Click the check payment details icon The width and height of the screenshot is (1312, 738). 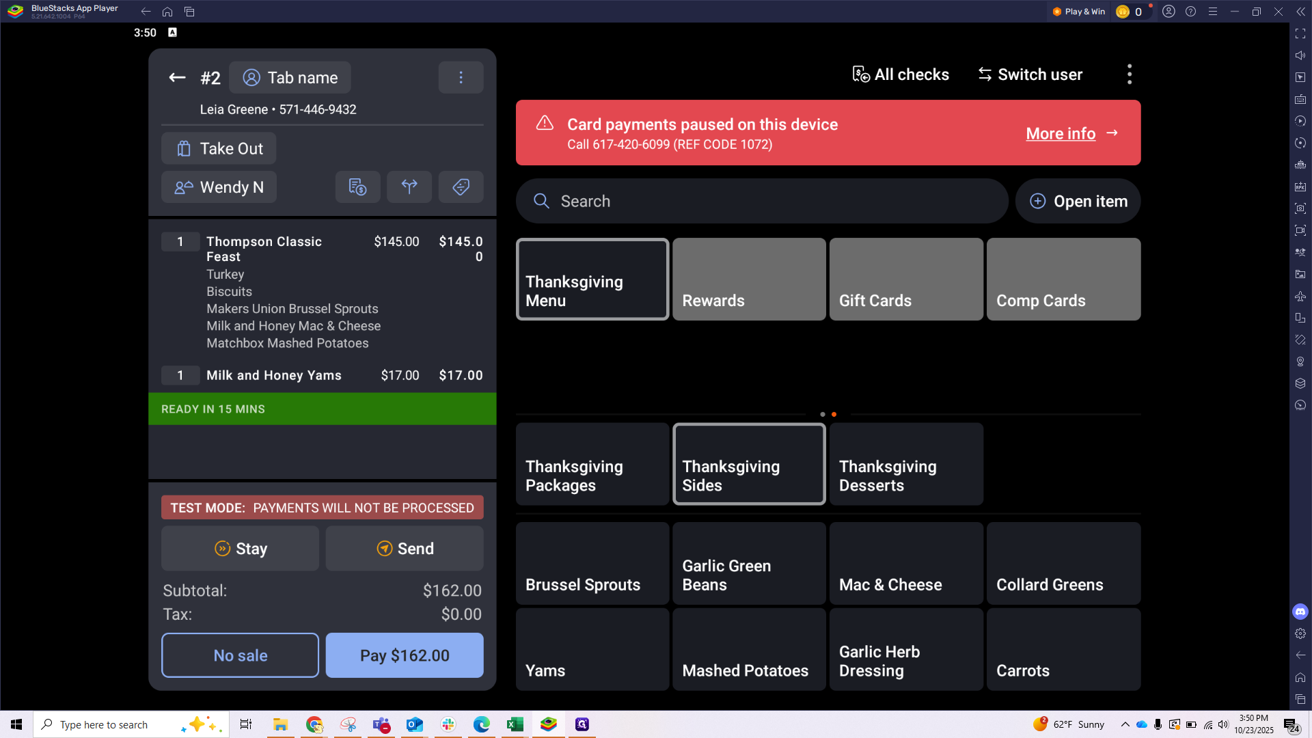click(x=357, y=187)
